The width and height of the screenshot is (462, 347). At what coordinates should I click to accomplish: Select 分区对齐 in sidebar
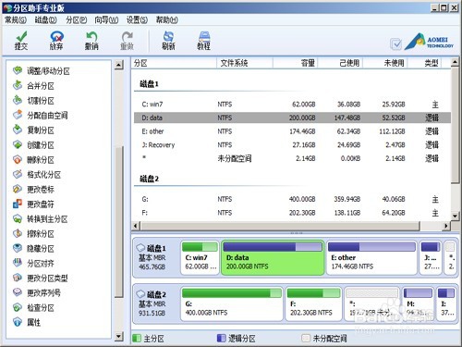point(33,264)
